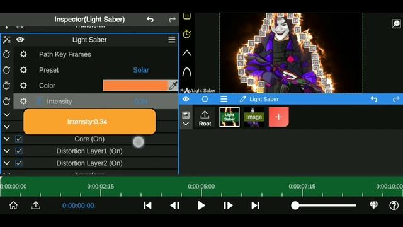
Task: Pick color with the eyedropper tool
Action: pos(173,86)
